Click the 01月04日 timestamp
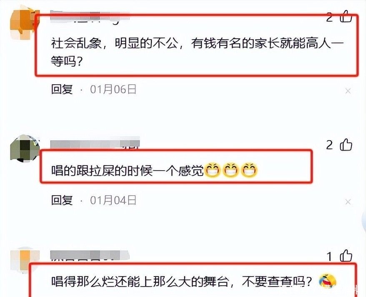Image resolution: width=366 pixels, height=297 pixels. pos(113,200)
